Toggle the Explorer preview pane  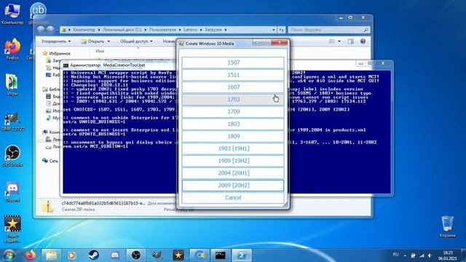pos(351,41)
